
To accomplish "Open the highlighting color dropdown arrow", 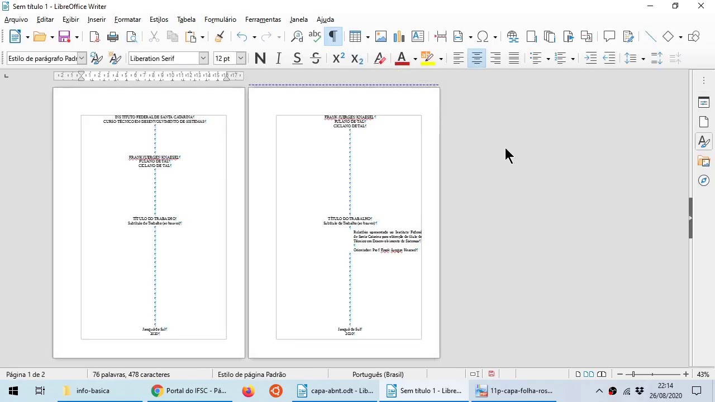I will [441, 59].
